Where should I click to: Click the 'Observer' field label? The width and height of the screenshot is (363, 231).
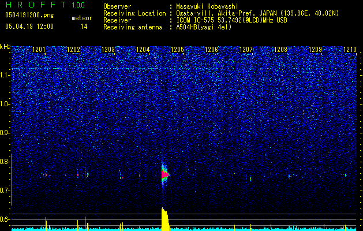click(x=117, y=6)
